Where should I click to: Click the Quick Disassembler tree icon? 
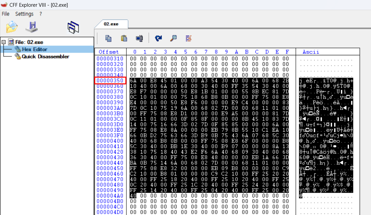18,57
